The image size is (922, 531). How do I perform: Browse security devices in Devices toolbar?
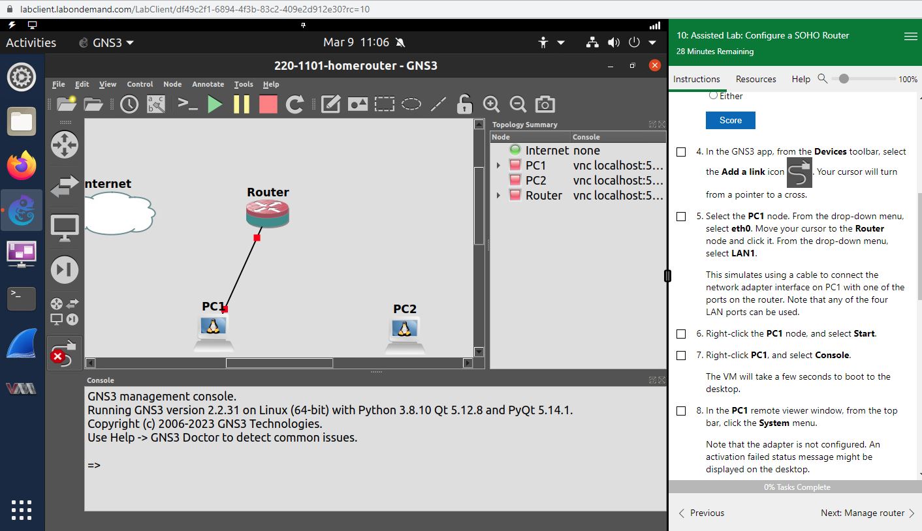coord(65,270)
